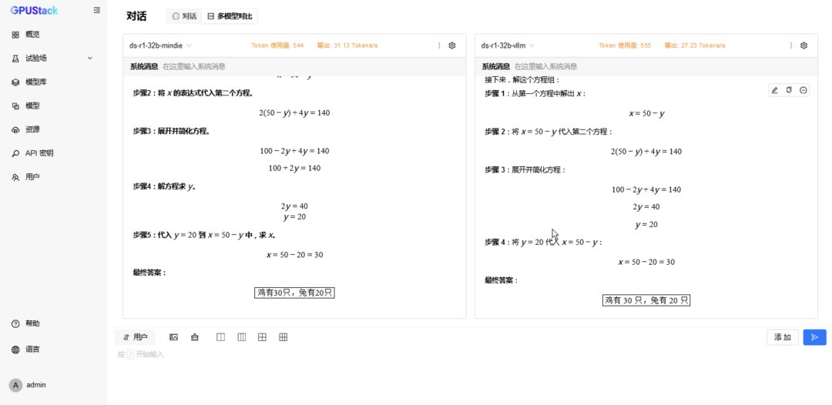832x405 pixels.
Task: Click the admin avatar icon
Action: [x=16, y=386]
